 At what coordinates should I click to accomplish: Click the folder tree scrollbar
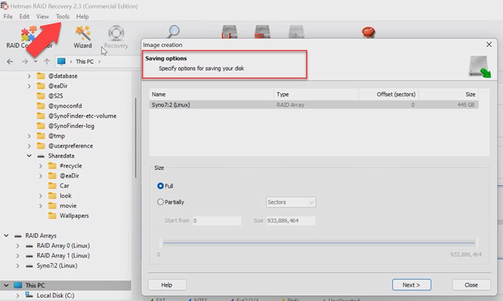[x=135, y=138]
